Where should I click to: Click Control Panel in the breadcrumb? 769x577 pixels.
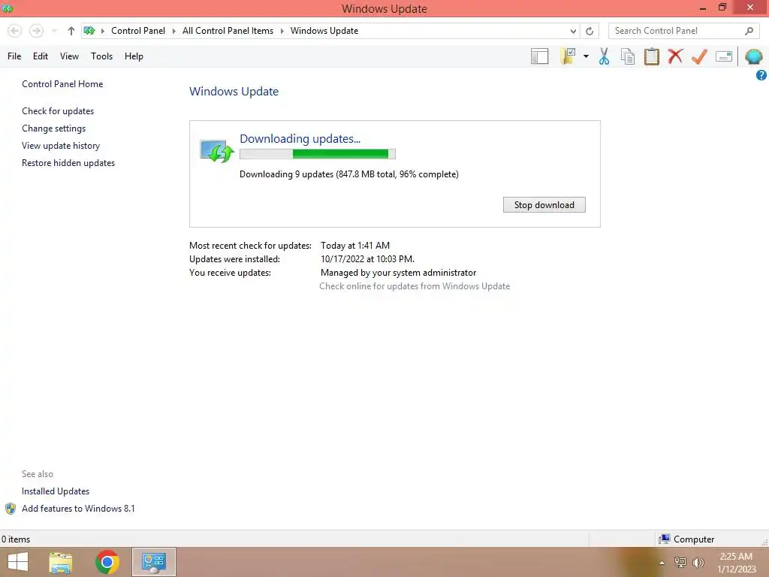click(138, 31)
